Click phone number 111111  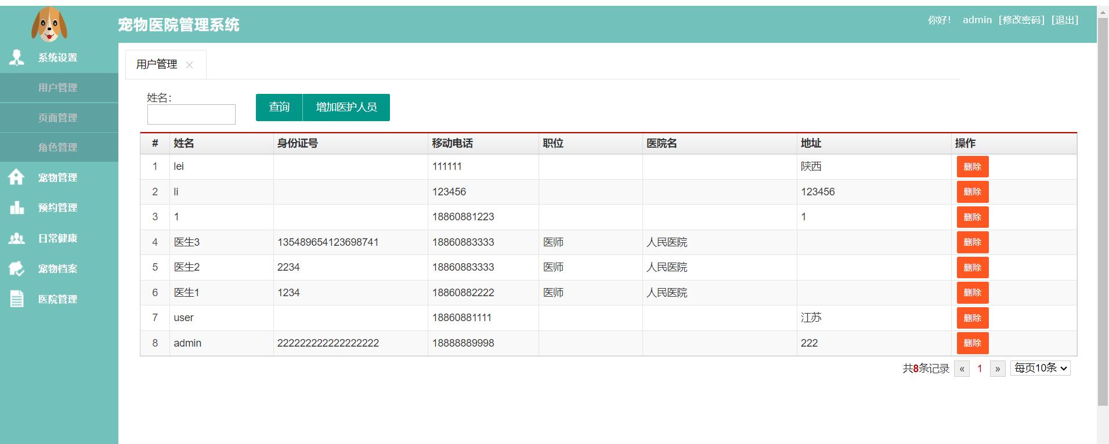click(x=447, y=166)
